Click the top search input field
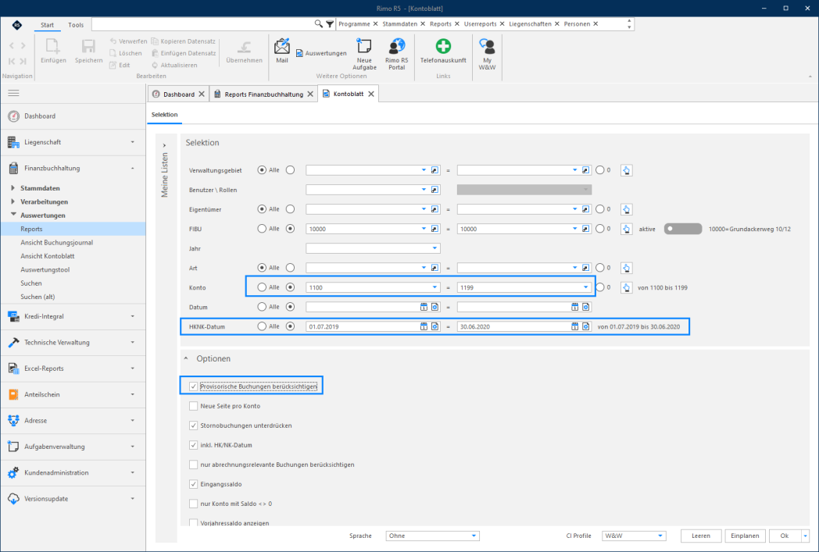This screenshot has width=819, height=552. [203, 24]
